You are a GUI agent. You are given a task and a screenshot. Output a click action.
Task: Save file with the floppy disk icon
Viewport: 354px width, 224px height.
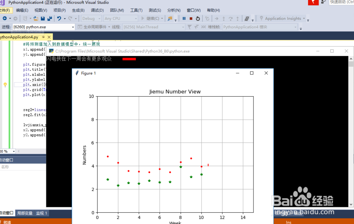[x=43, y=18]
